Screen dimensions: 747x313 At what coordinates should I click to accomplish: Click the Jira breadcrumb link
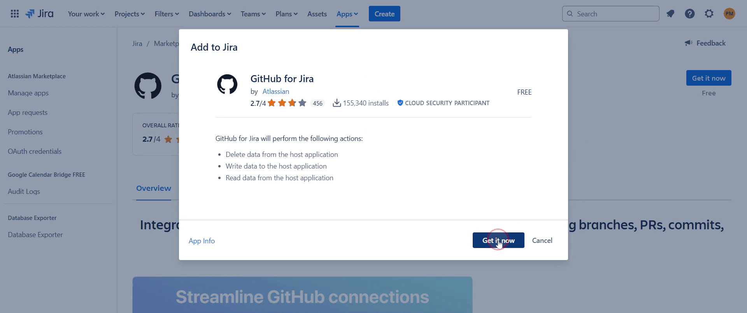pyautogui.click(x=137, y=43)
